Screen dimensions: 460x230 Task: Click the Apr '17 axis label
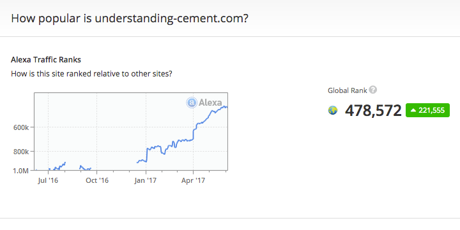pyautogui.click(x=193, y=180)
